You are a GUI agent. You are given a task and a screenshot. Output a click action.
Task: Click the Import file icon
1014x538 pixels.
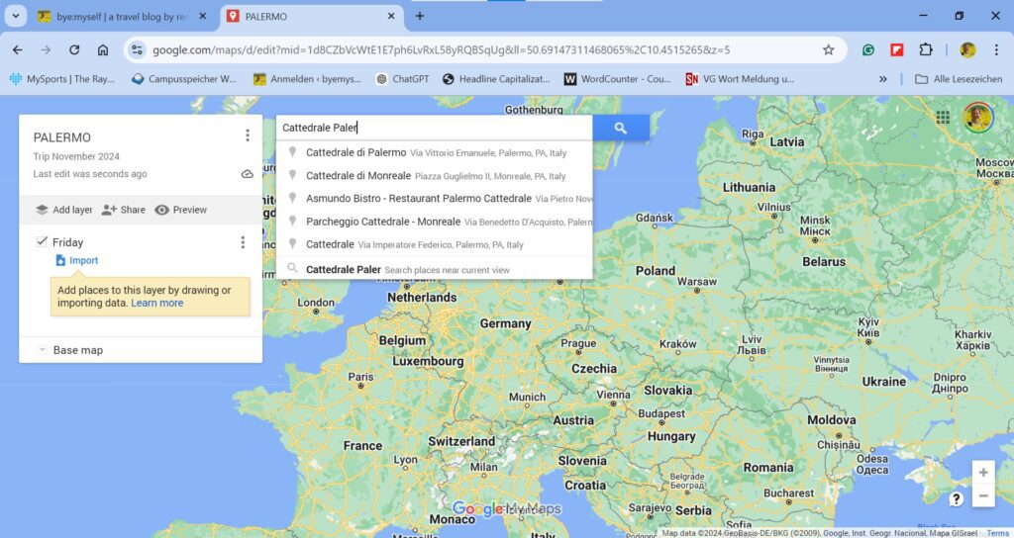pos(60,260)
